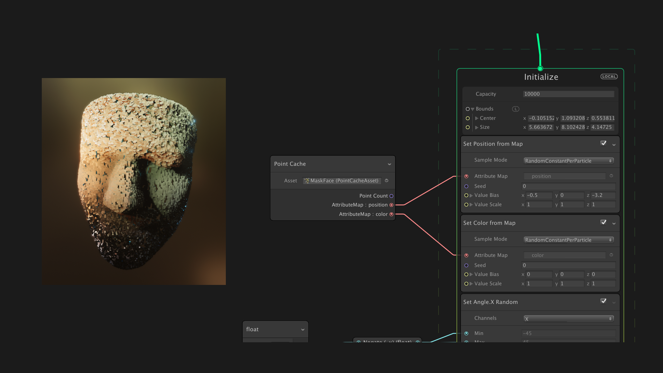Click the face particle preview image
The height and width of the screenshot is (373, 663).
pos(134,181)
